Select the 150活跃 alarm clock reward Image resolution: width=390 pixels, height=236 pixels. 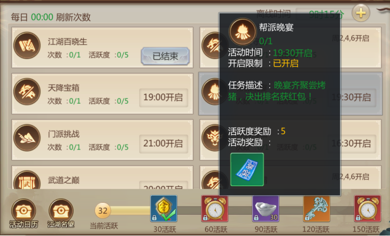pos(367,208)
